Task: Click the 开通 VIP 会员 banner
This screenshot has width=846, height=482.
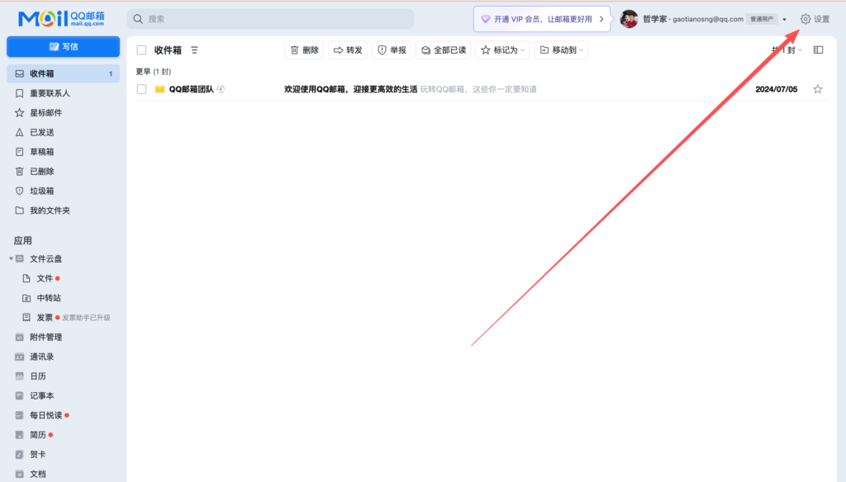Action: click(x=543, y=19)
